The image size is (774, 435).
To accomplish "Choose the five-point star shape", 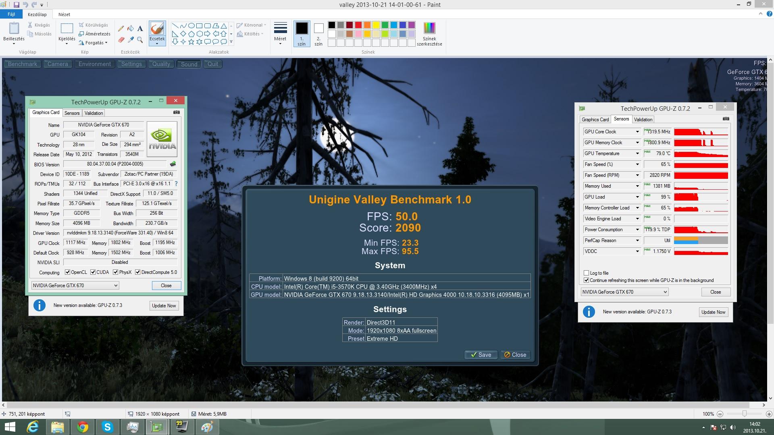I will click(191, 41).
